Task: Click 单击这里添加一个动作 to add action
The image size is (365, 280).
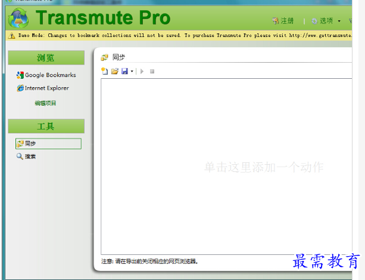Action: 264,167
